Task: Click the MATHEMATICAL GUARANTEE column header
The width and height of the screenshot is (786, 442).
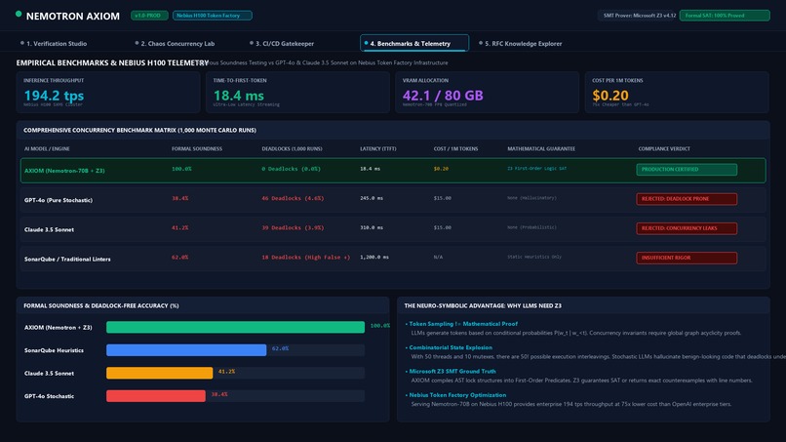Action: [x=541, y=149]
